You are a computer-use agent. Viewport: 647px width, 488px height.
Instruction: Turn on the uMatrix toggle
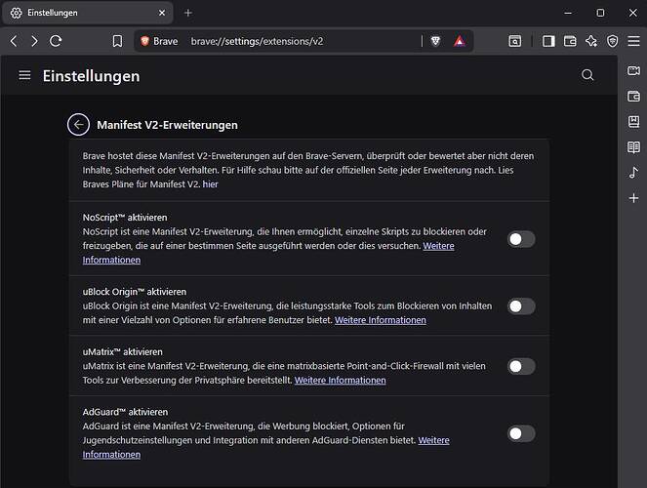[521, 366]
